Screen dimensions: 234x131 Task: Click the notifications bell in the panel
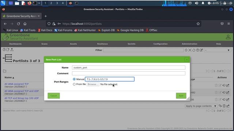(x=203, y=3)
